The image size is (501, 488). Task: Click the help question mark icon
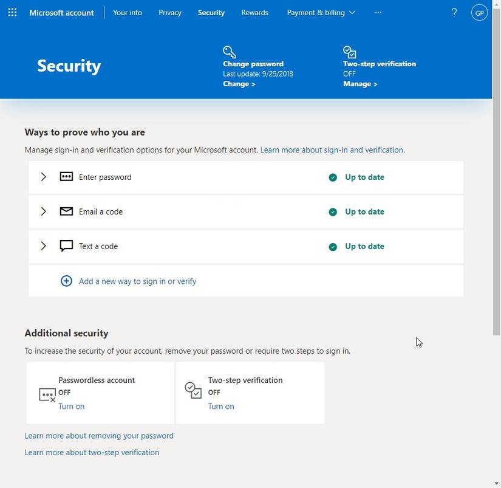click(454, 12)
